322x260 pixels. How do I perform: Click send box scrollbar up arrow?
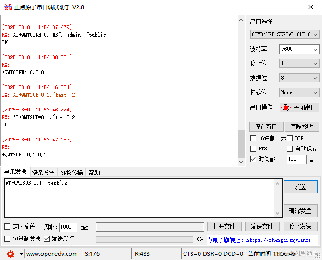click(278, 184)
